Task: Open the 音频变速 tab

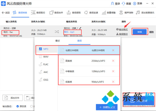Action: coord(91,13)
